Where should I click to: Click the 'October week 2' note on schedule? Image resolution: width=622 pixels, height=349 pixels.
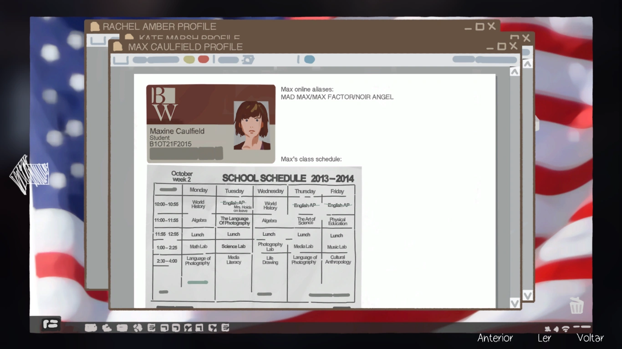[x=182, y=176]
